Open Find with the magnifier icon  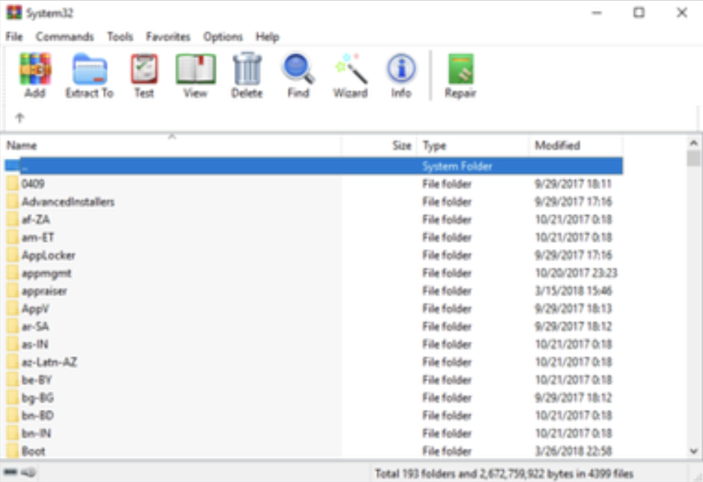(x=298, y=68)
